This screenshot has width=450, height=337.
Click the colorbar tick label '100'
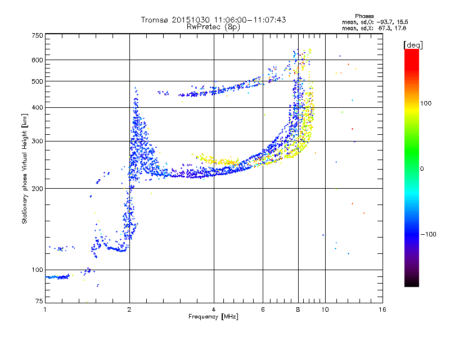coord(426,103)
